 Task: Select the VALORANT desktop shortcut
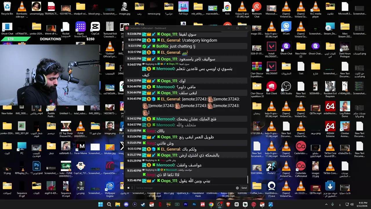tap(271, 68)
